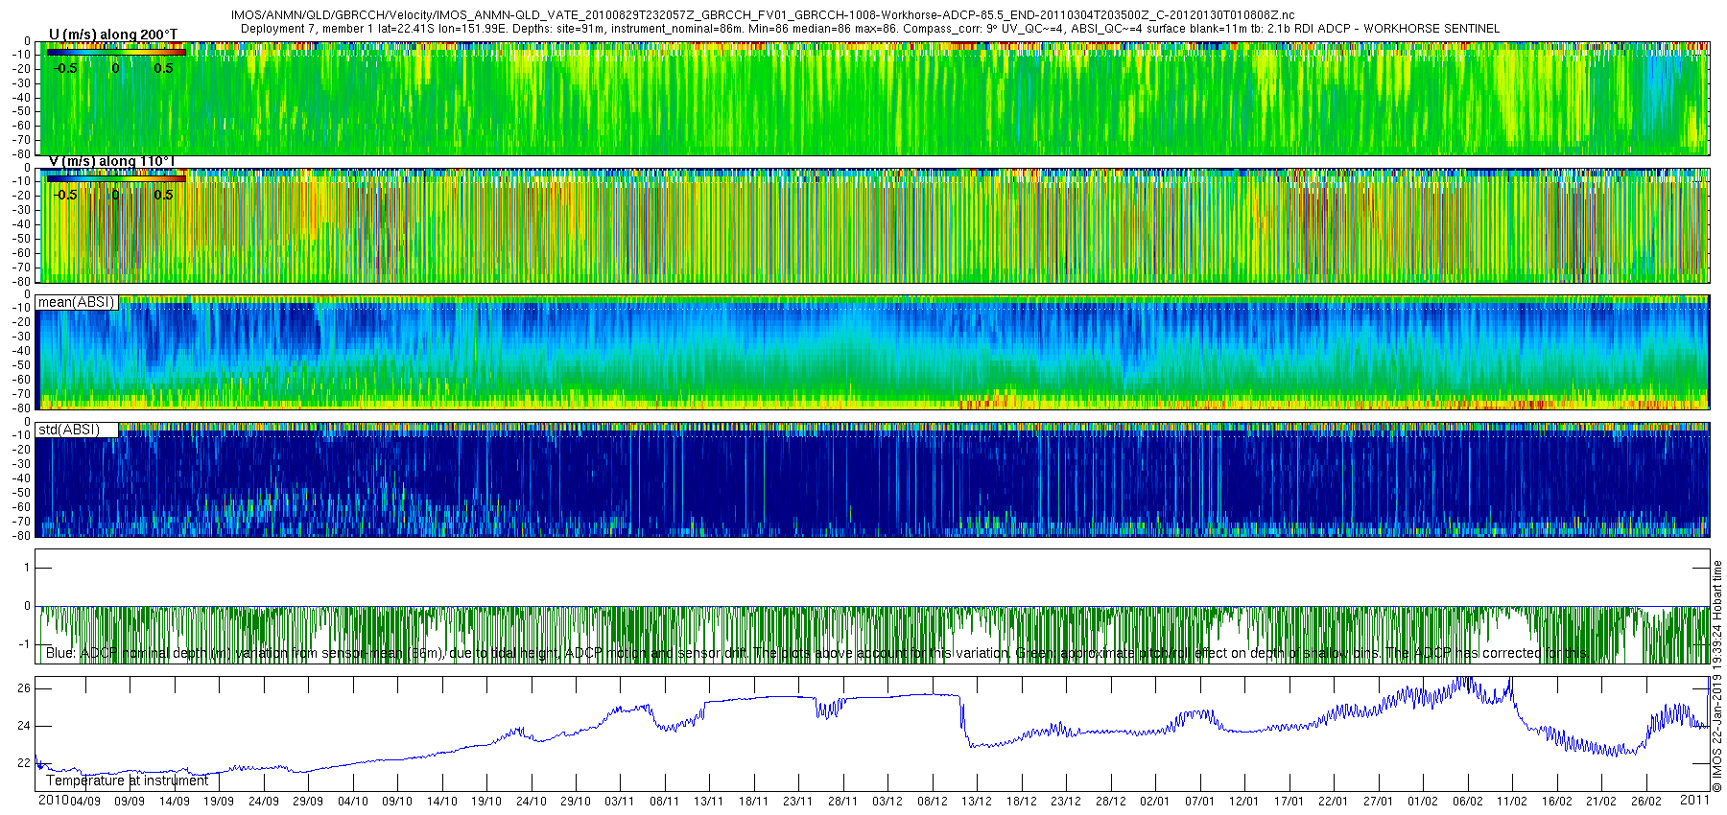Click the 2010 year label on the time axis
This screenshot has width=1727, height=815.
(x=53, y=800)
